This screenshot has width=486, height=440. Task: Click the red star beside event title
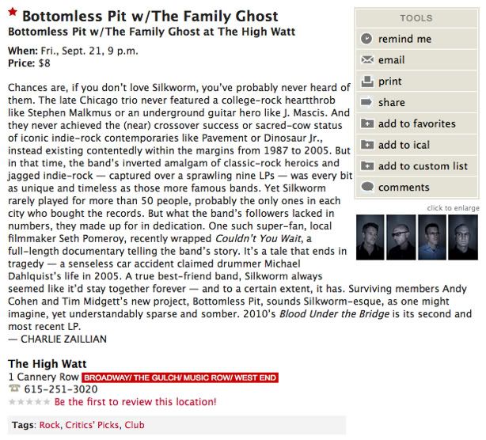(13, 15)
